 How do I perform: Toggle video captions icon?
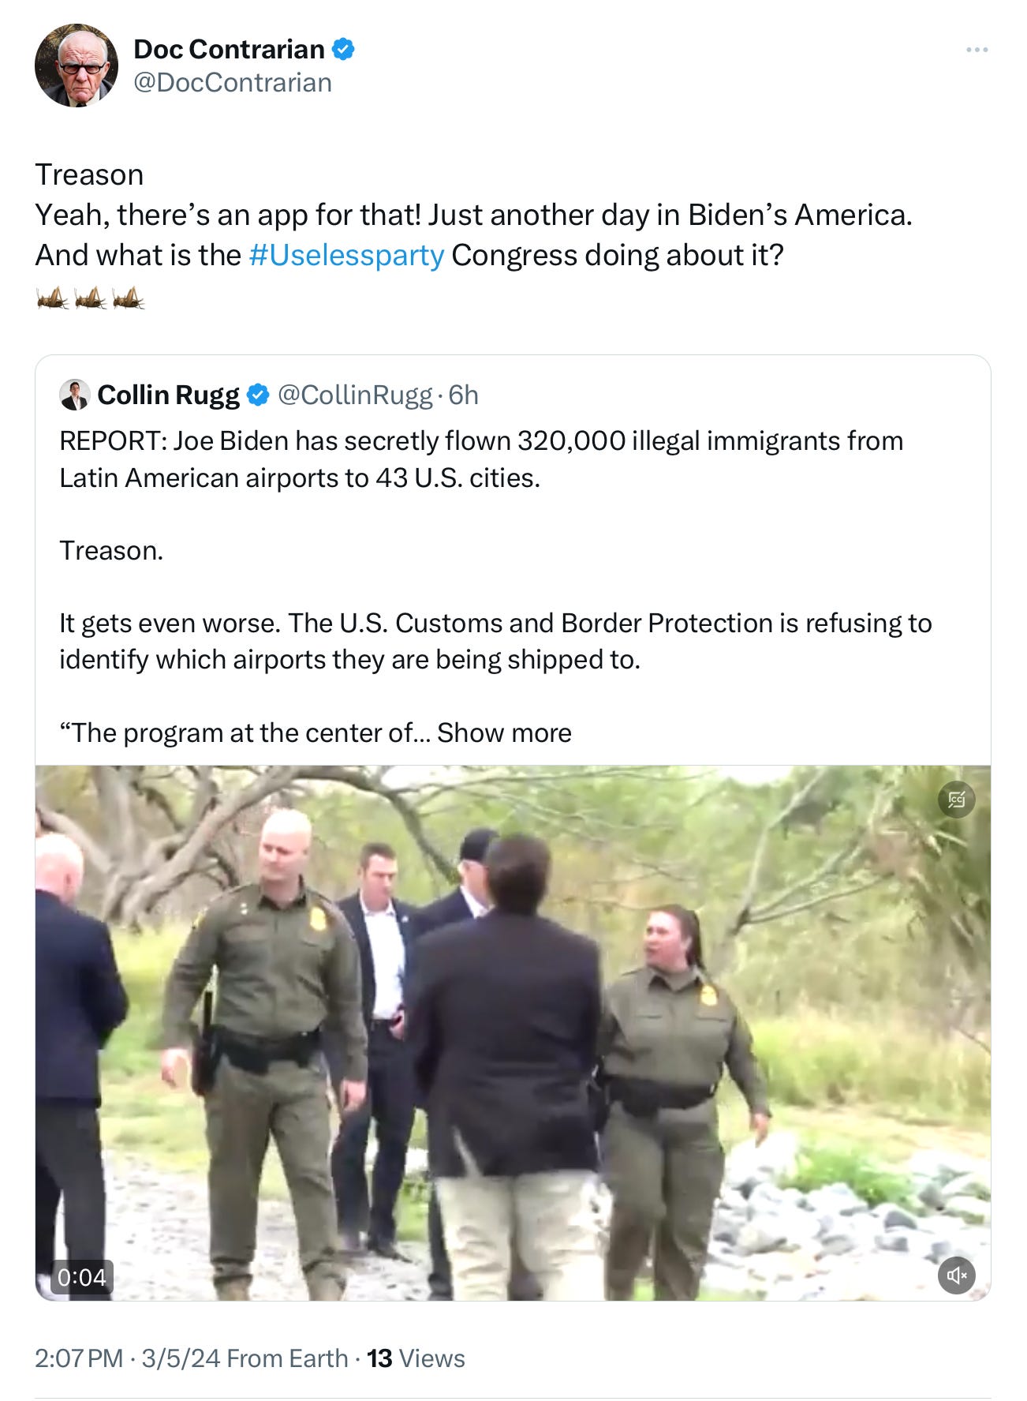956,800
